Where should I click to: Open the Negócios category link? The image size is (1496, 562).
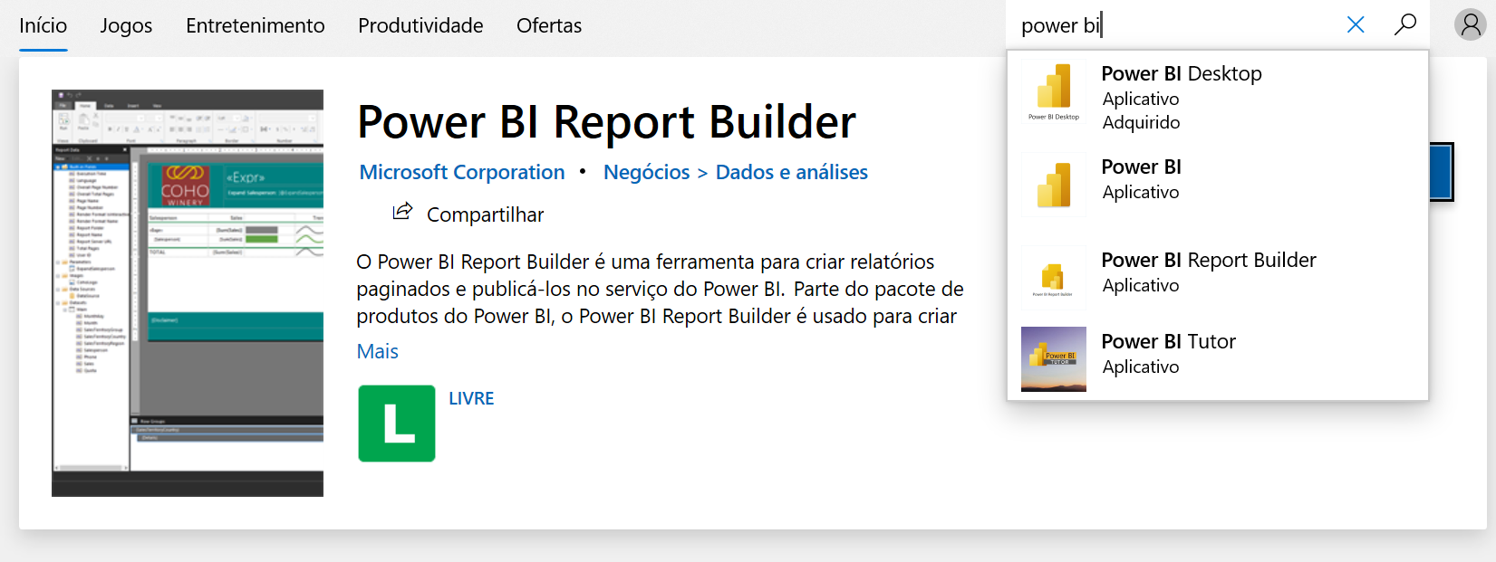(647, 172)
